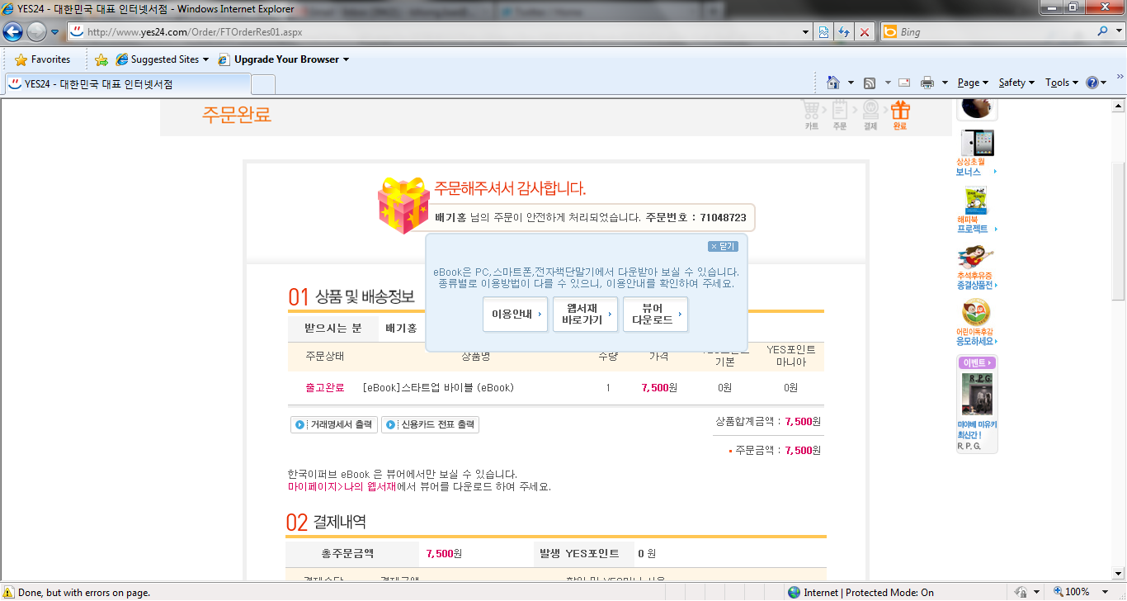Screen dimensions: 1127x601
Task: Click the Home icon in the command bar
Action: 833,83
